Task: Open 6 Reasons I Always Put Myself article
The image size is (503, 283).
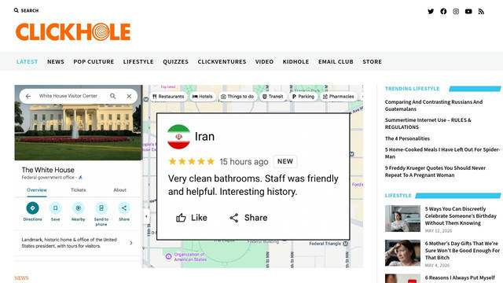Action: click(460, 278)
